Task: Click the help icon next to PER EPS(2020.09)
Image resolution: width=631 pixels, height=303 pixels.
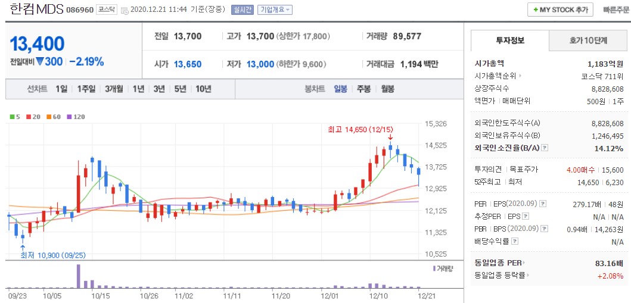Action: tap(543, 204)
